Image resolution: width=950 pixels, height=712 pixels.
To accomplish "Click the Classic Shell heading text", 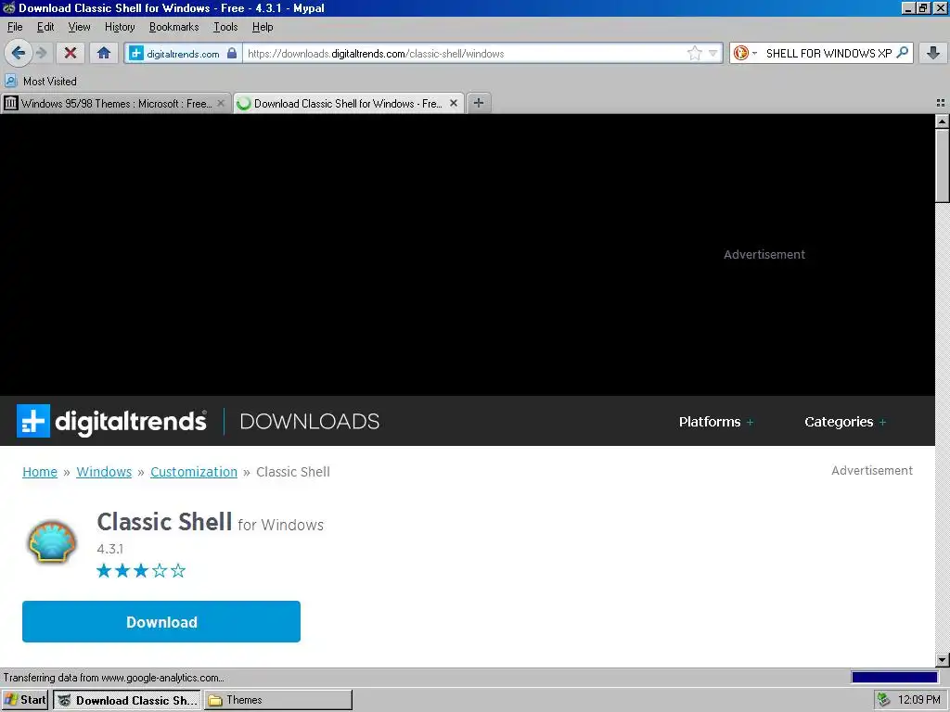I will [164, 522].
